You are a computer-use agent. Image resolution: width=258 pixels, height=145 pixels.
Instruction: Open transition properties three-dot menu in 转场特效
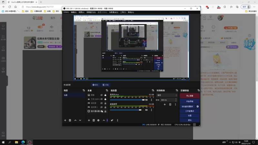pos(175,104)
